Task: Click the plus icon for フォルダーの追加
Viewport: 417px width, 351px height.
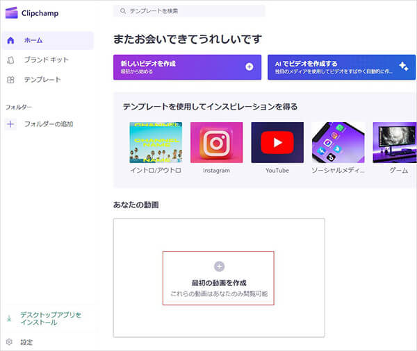Action: click(x=10, y=124)
